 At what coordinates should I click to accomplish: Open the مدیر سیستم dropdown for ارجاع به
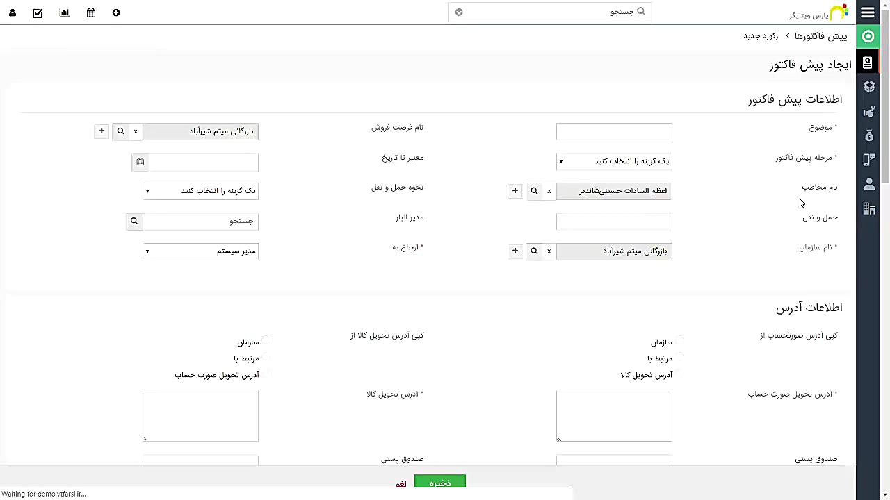click(x=200, y=251)
